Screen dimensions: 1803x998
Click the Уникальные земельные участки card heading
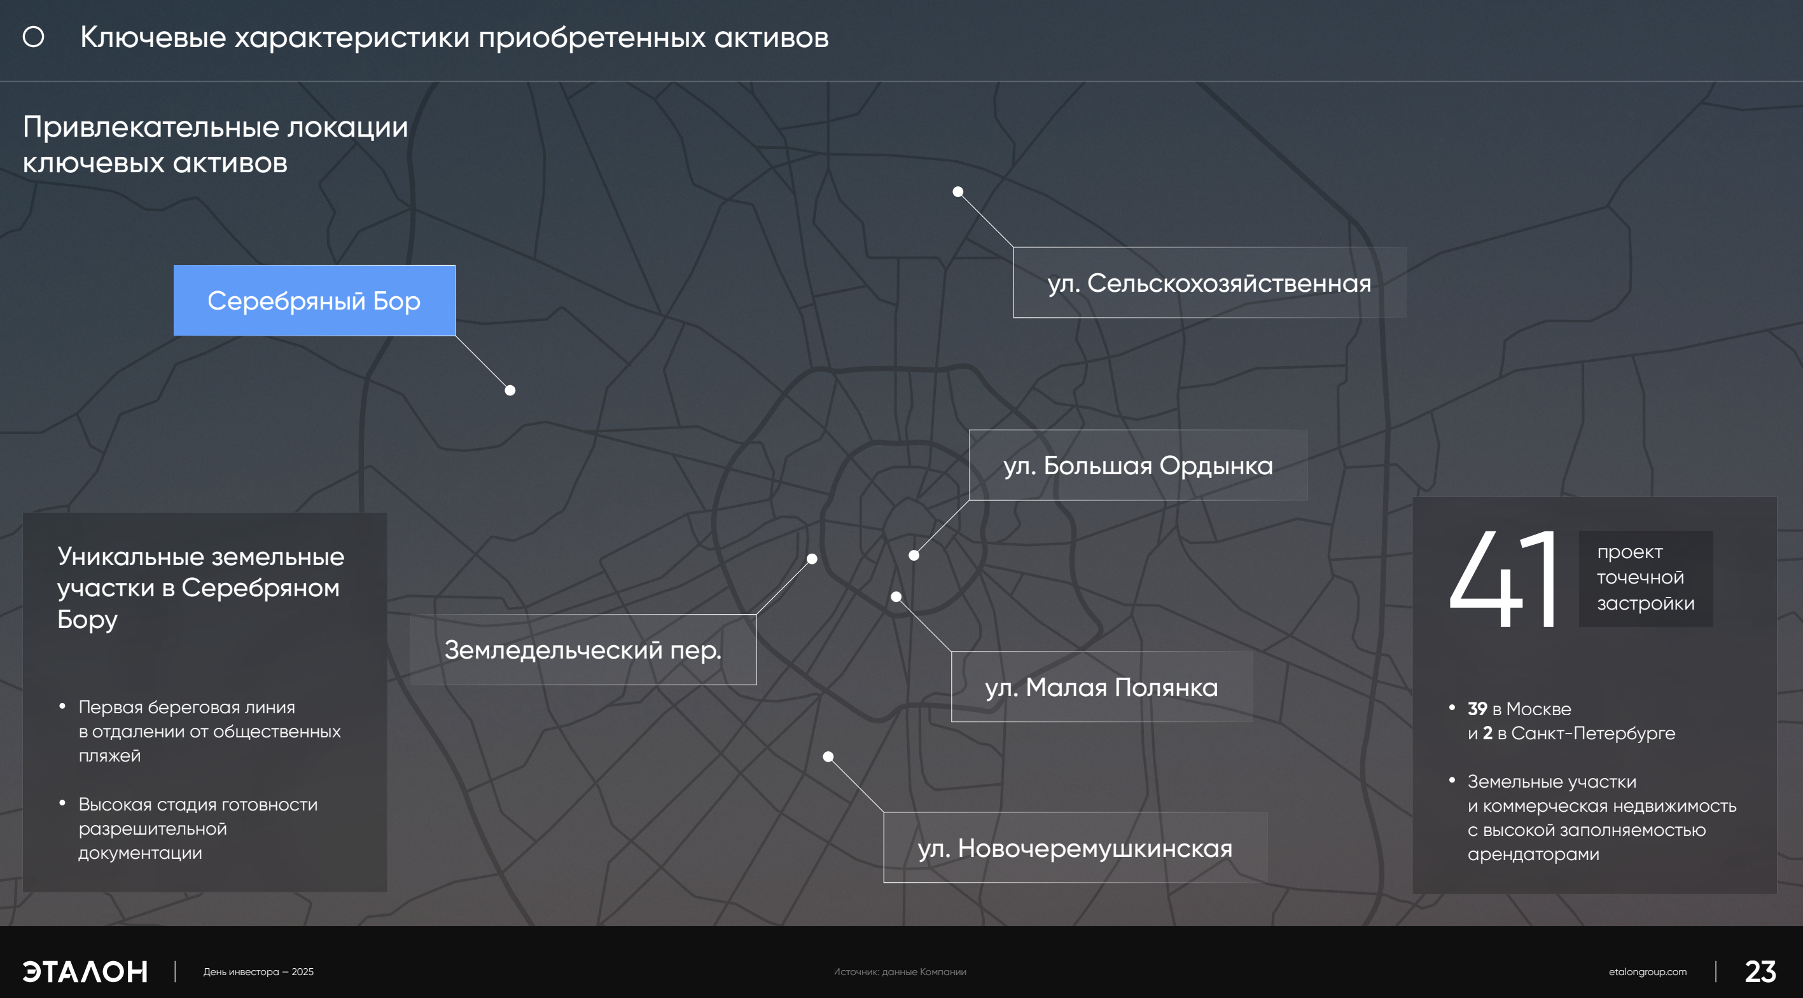point(200,587)
